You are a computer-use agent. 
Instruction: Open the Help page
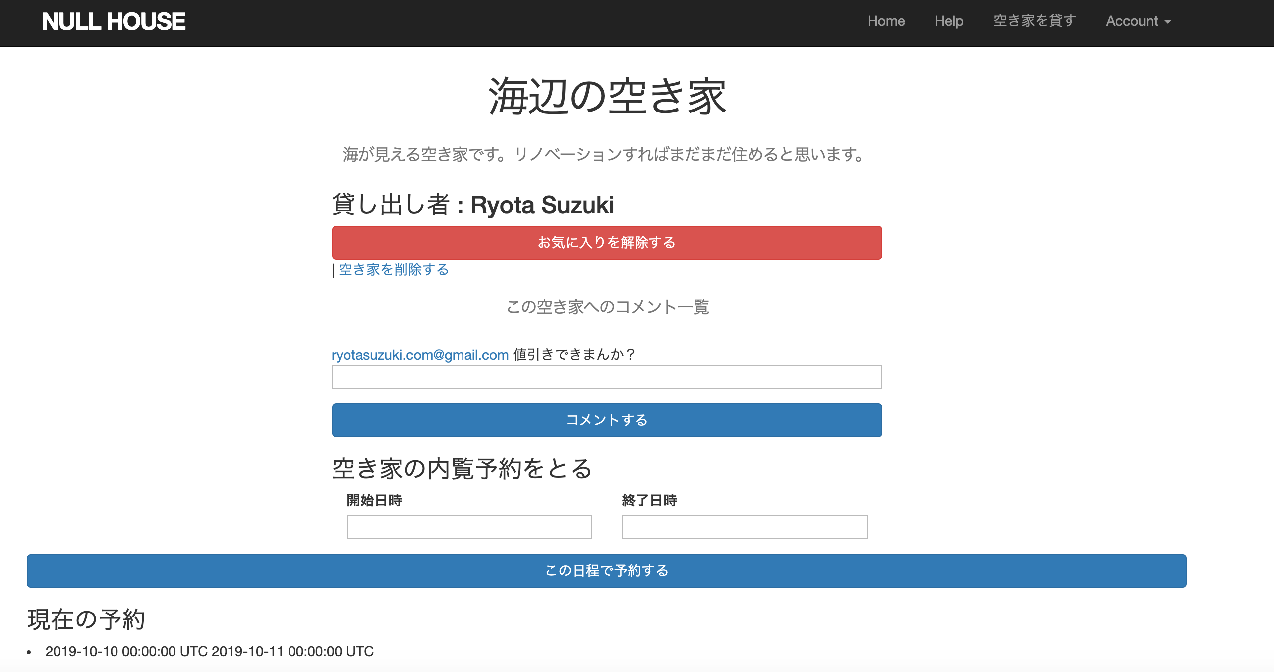[948, 21]
